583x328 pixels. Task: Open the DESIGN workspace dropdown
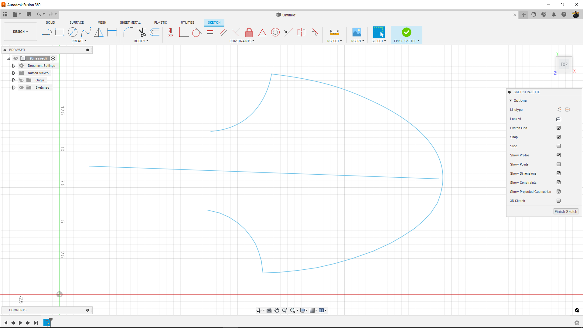pos(20,32)
